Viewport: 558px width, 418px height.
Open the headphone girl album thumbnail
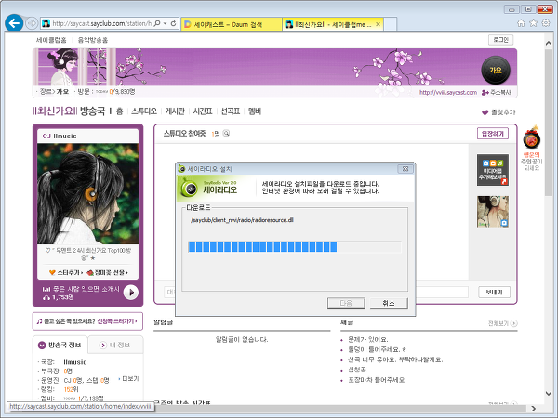[493, 212]
